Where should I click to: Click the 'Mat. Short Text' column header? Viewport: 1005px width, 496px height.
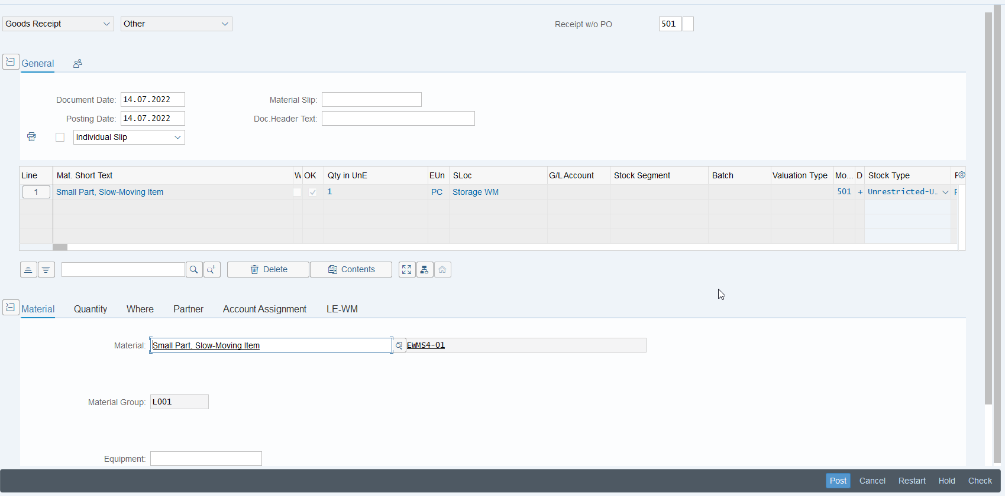click(x=173, y=175)
